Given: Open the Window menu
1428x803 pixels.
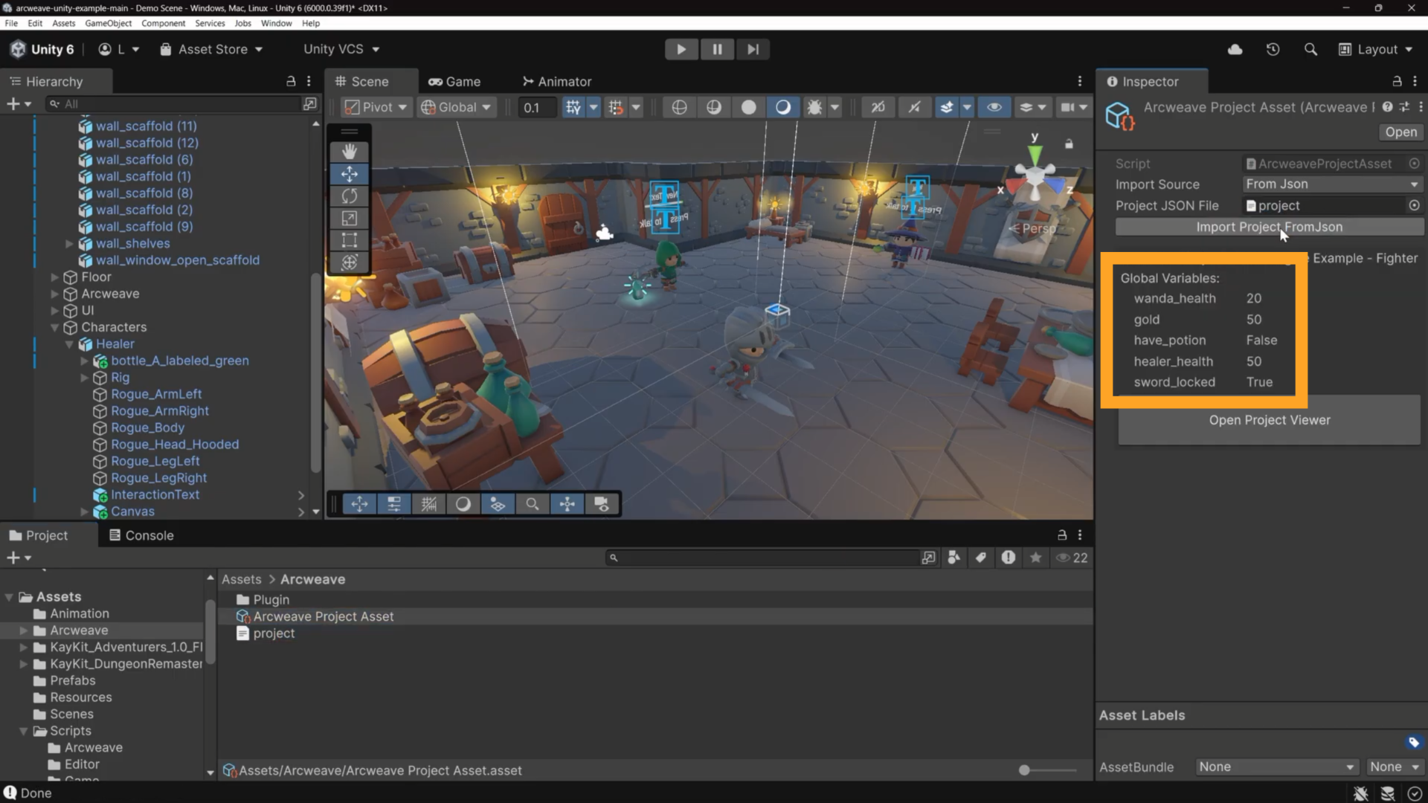Looking at the screenshot, I should click(x=276, y=23).
